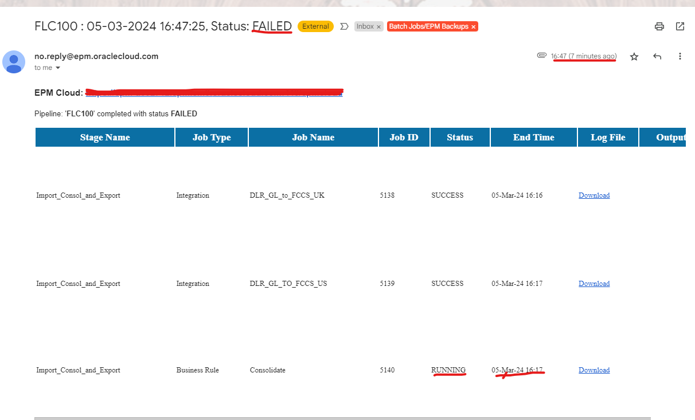Click the Job ID column header
Viewport: 695px width, 420px height.
point(404,138)
